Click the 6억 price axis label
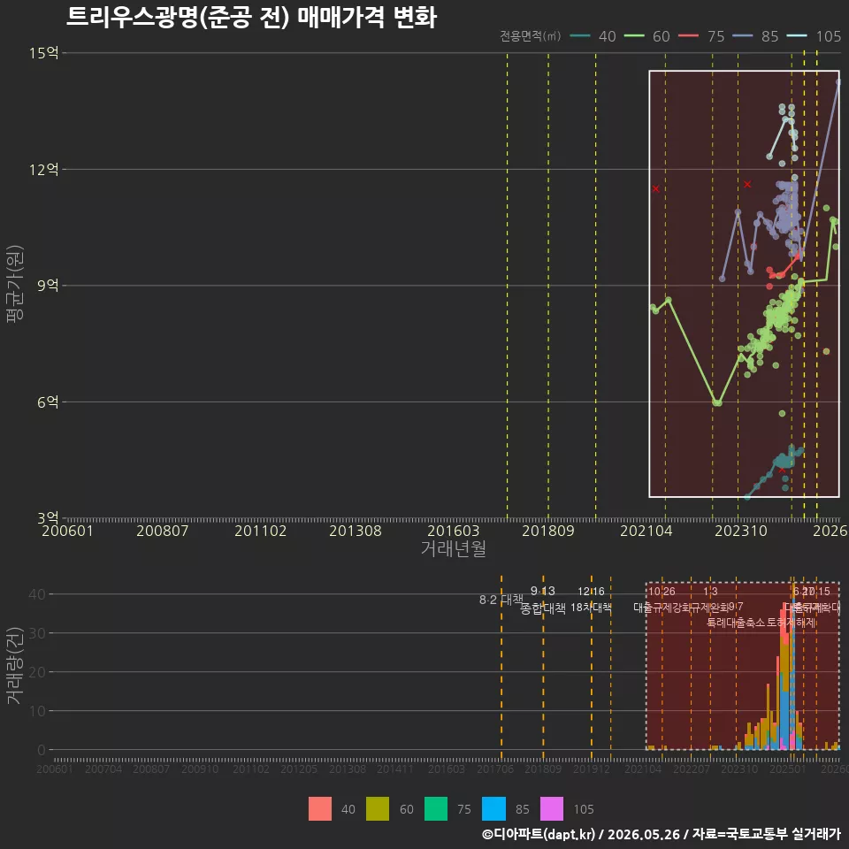 48,402
